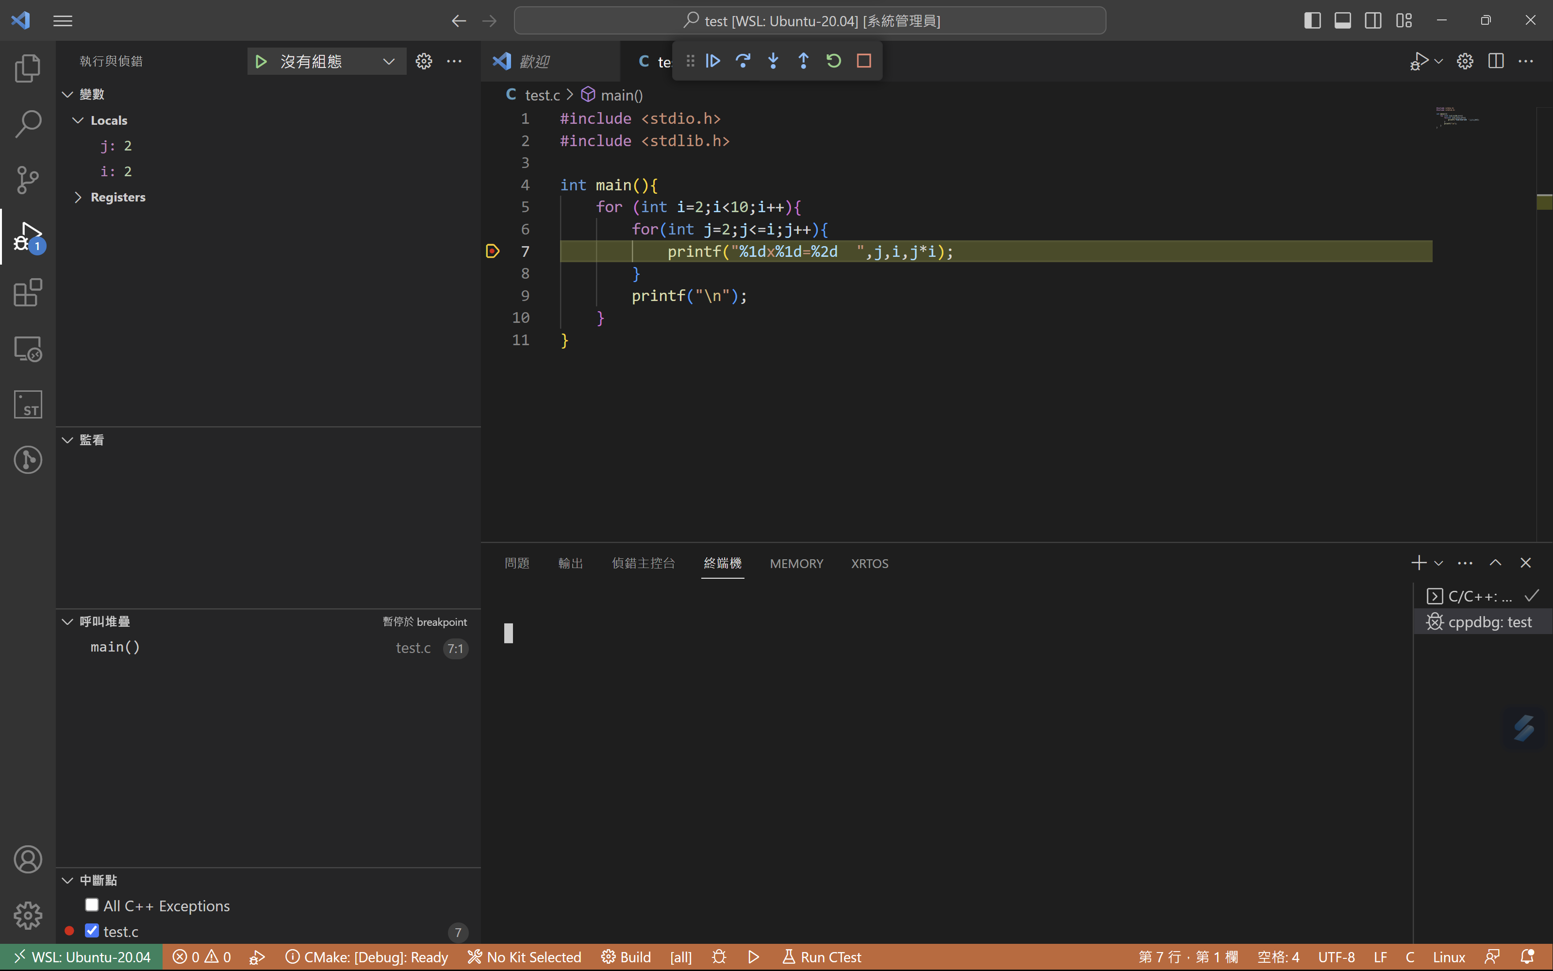1553x971 pixels.
Task: Click the Step Out debug icon
Action: pos(804,61)
